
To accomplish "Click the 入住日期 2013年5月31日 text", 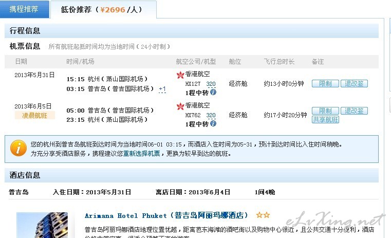I will tap(92, 192).
